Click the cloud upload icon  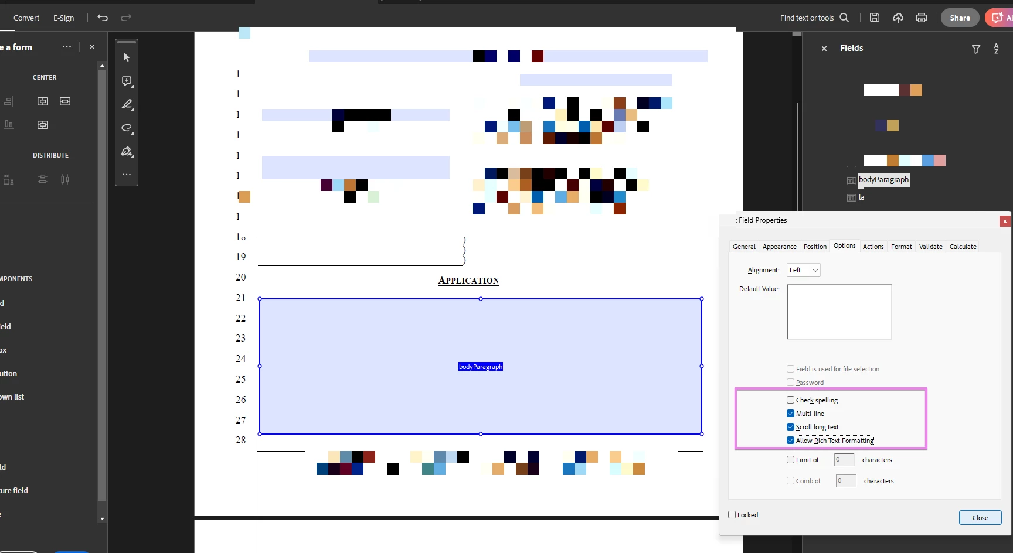(898, 18)
